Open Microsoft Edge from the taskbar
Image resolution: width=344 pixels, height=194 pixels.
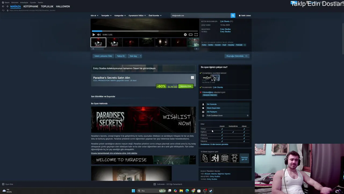click(187, 191)
